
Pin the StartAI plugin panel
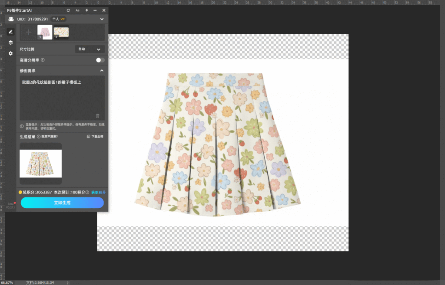(x=86, y=10)
